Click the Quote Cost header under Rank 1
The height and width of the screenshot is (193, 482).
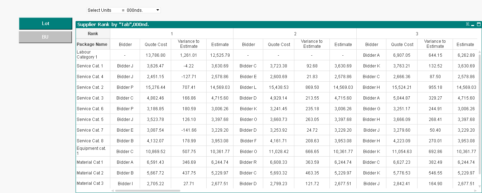[x=156, y=45]
